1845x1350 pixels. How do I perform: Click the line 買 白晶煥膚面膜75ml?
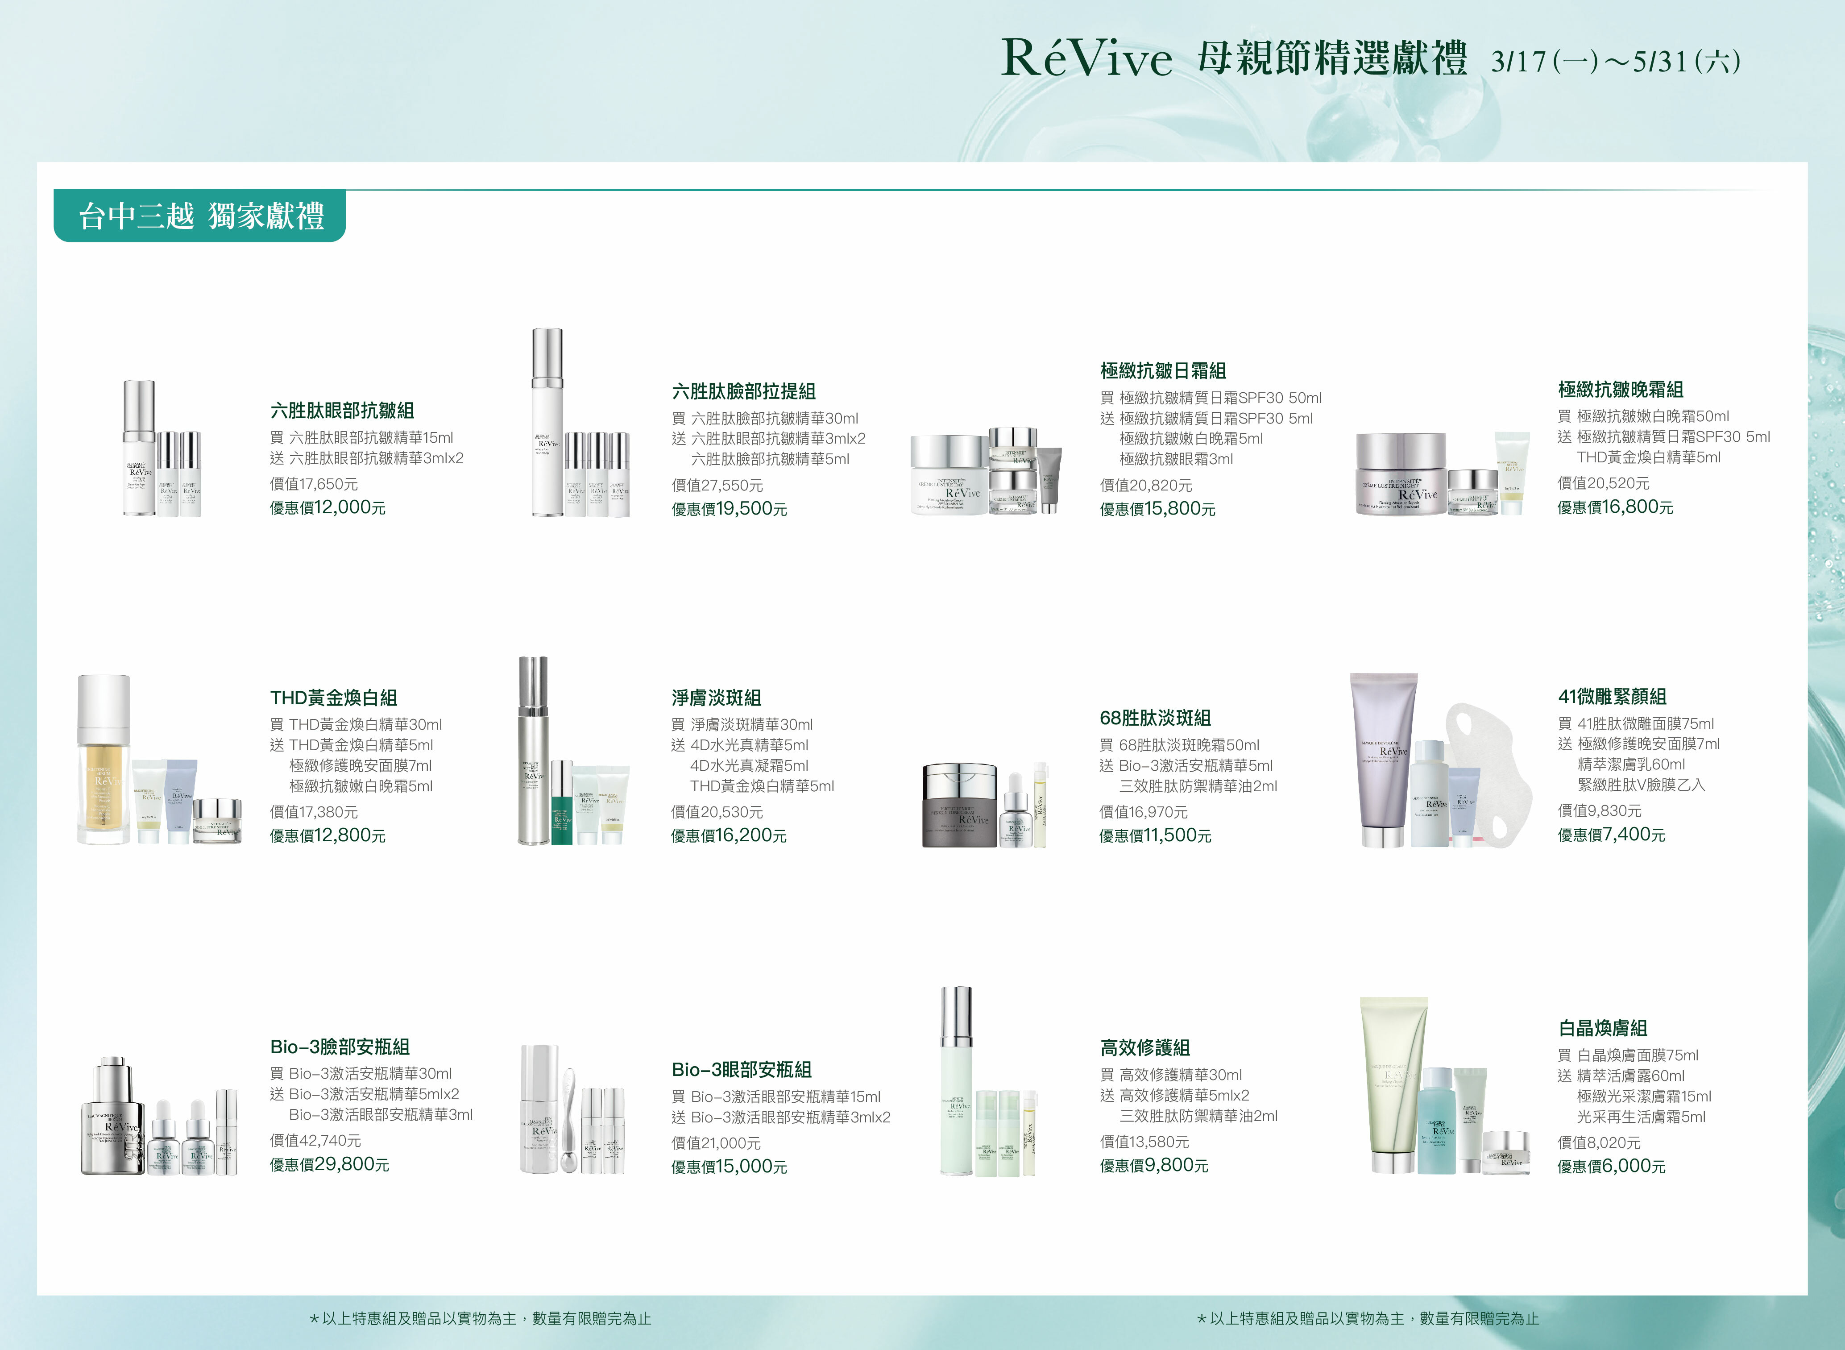click(x=1628, y=1056)
